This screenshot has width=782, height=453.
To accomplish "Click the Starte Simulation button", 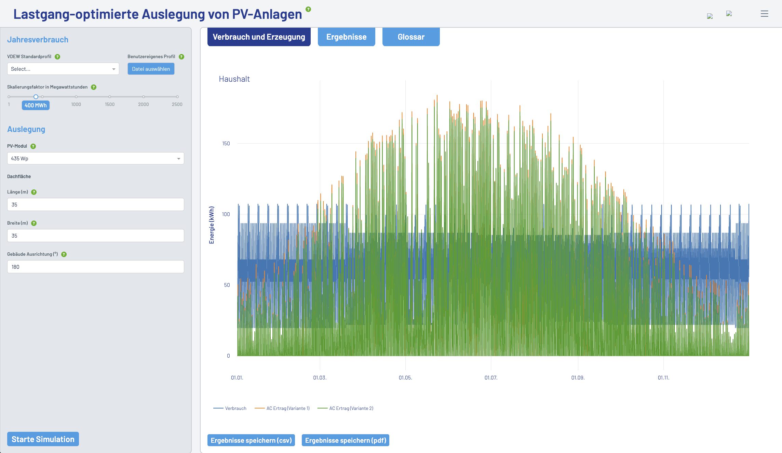I will tap(43, 439).
